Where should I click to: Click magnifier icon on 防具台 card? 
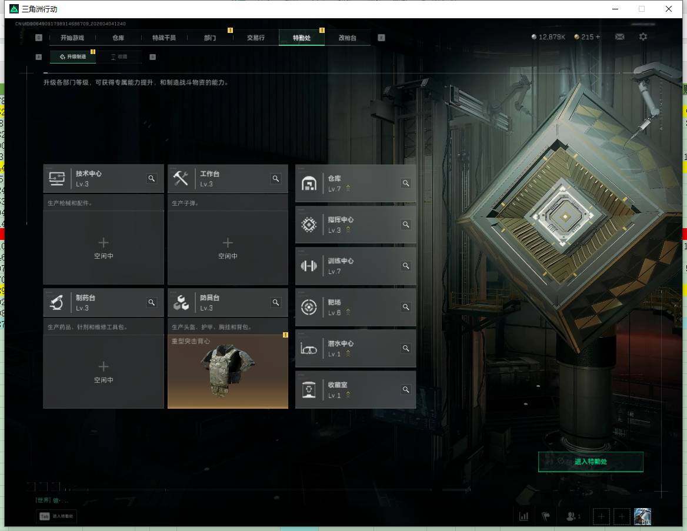276,303
